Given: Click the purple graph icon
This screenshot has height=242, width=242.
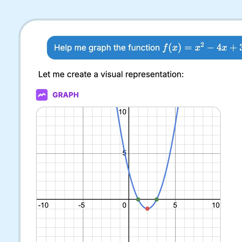Looking at the screenshot, I should (x=42, y=95).
